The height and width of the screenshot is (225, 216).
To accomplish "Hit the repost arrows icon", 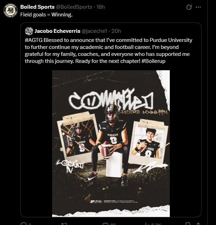I will coord(64,224).
